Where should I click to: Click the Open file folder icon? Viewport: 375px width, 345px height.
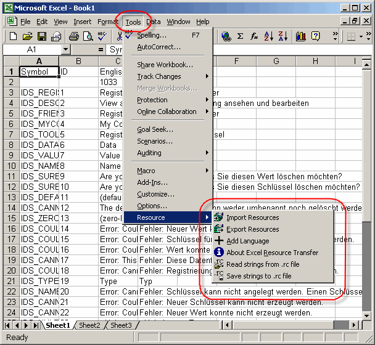[27, 37]
